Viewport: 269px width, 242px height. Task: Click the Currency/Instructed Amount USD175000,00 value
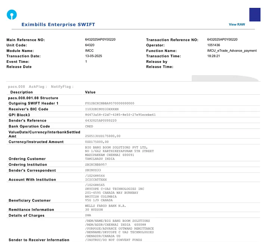[97, 142]
